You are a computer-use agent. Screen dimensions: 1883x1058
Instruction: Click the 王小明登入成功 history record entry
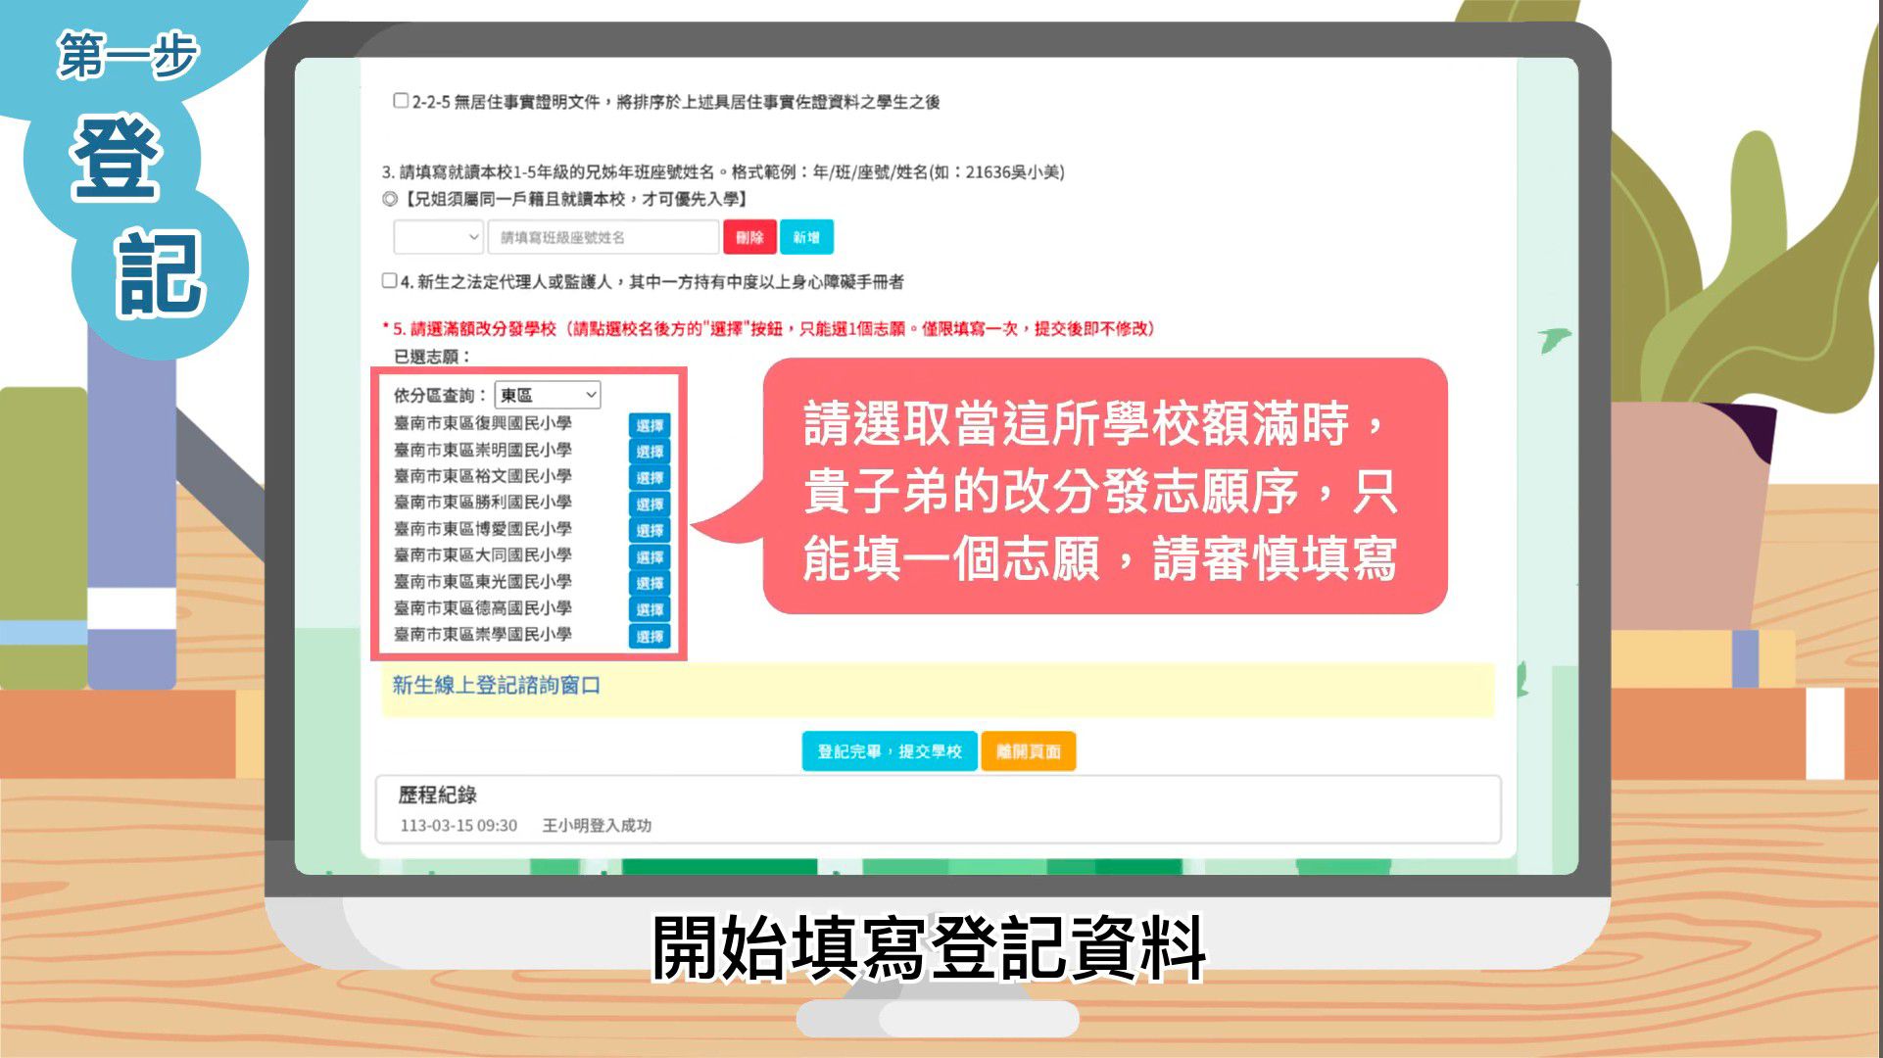[x=596, y=826]
